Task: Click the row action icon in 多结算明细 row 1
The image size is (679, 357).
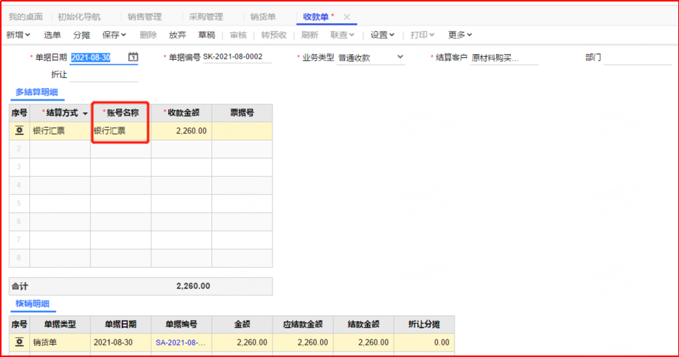Action: pos(19,131)
